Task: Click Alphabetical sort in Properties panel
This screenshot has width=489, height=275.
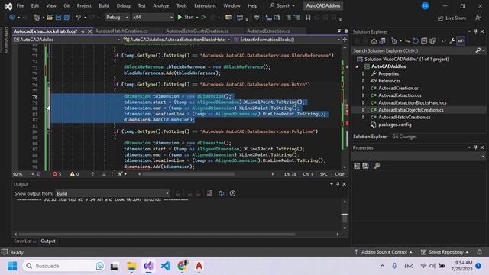Action: point(365,166)
